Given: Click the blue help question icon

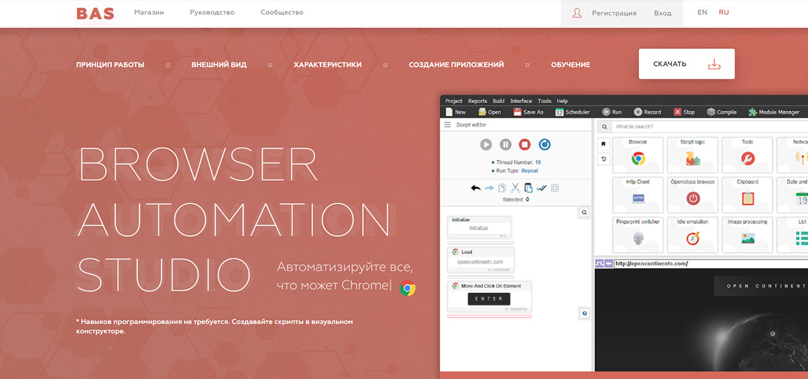Looking at the screenshot, I should click(x=584, y=313).
